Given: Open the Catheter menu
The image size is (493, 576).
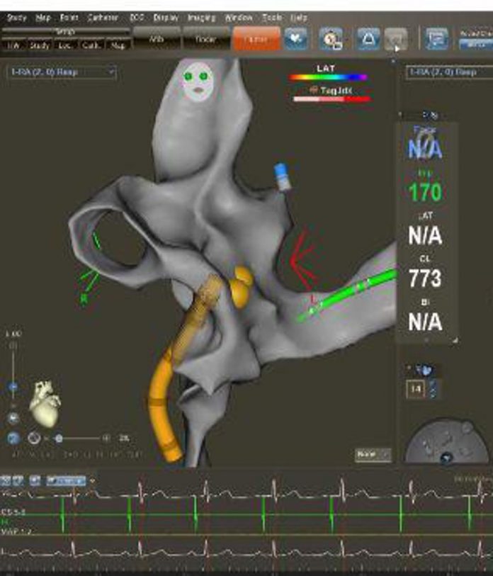Looking at the screenshot, I should pos(103,17).
